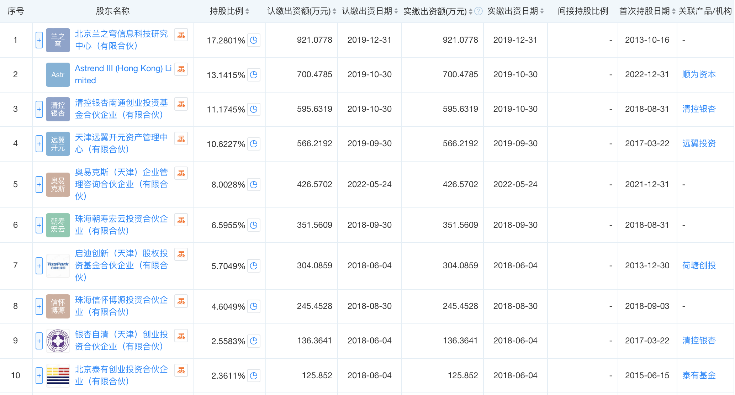This screenshot has width=735, height=395.
Task: Expand plus toggle for 北京泰有创业投资合伙企业
Action: 39,376
